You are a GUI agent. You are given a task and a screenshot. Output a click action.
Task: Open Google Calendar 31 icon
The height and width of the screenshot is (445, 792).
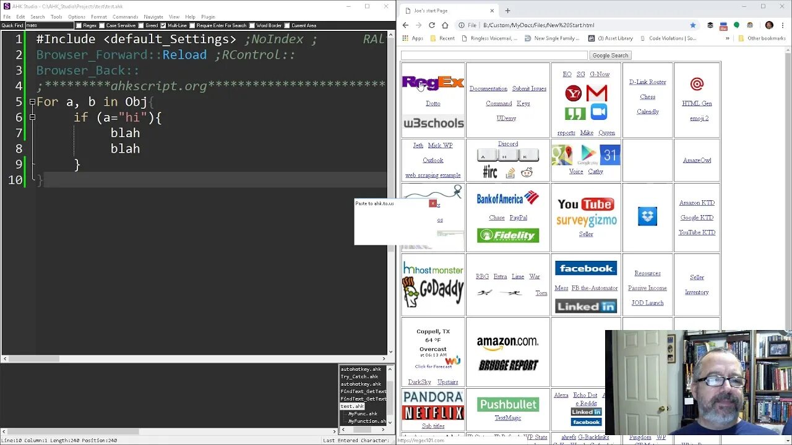[610, 155]
